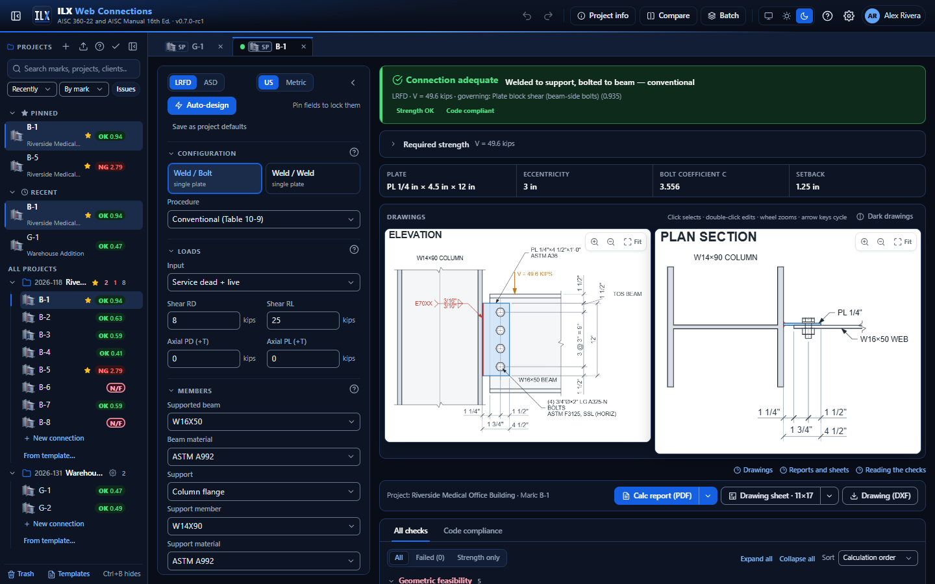Open the Input dropdown showing Service dead + live

coord(264,282)
